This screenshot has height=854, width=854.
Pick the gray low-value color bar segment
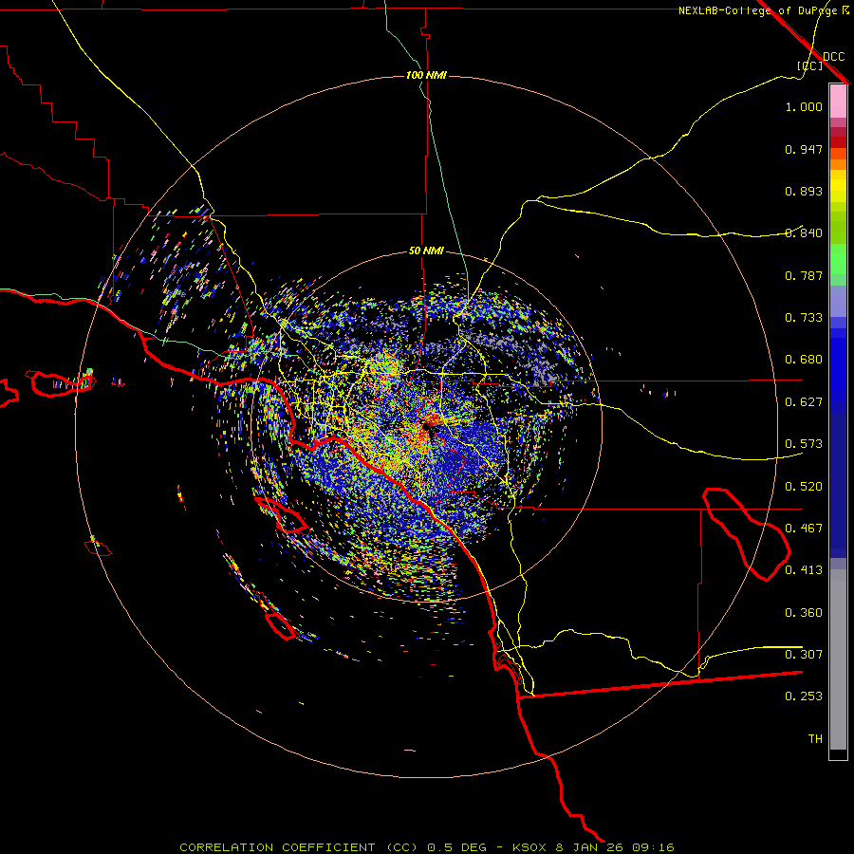pyautogui.click(x=838, y=659)
